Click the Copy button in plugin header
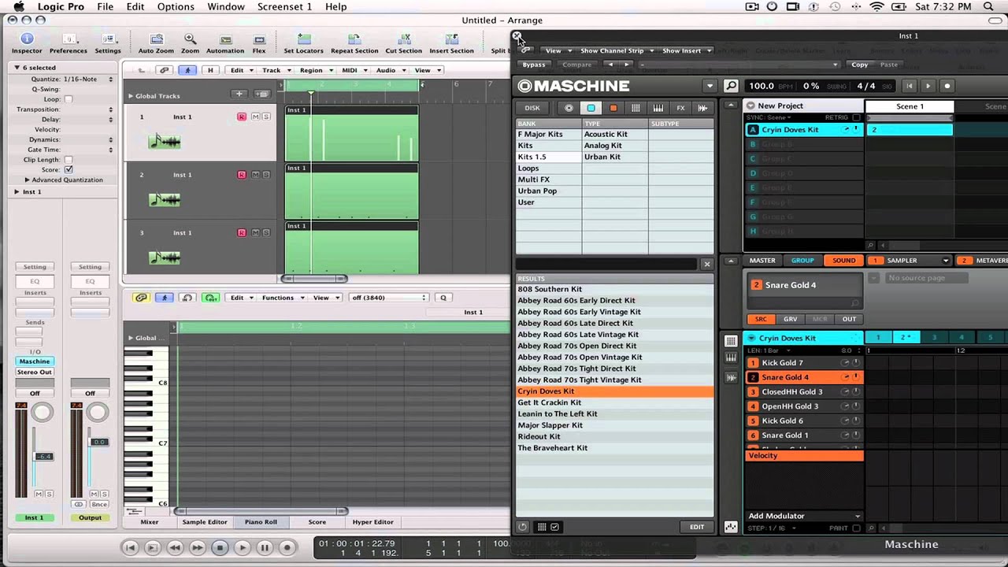 tap(860, 65)
